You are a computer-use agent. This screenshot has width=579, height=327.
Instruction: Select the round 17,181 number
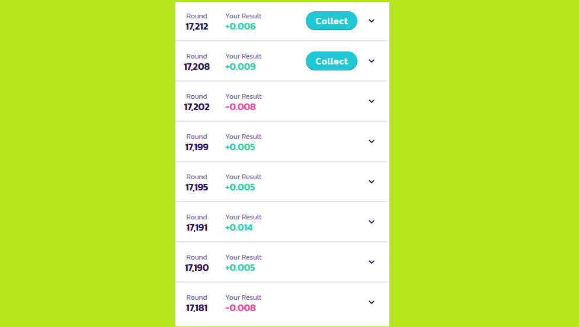[197, 308]
